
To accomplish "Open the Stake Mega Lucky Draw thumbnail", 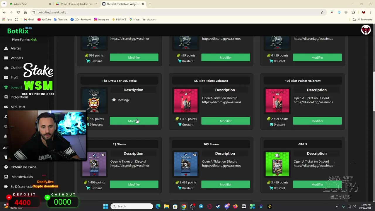I will [x=94, y=101].
